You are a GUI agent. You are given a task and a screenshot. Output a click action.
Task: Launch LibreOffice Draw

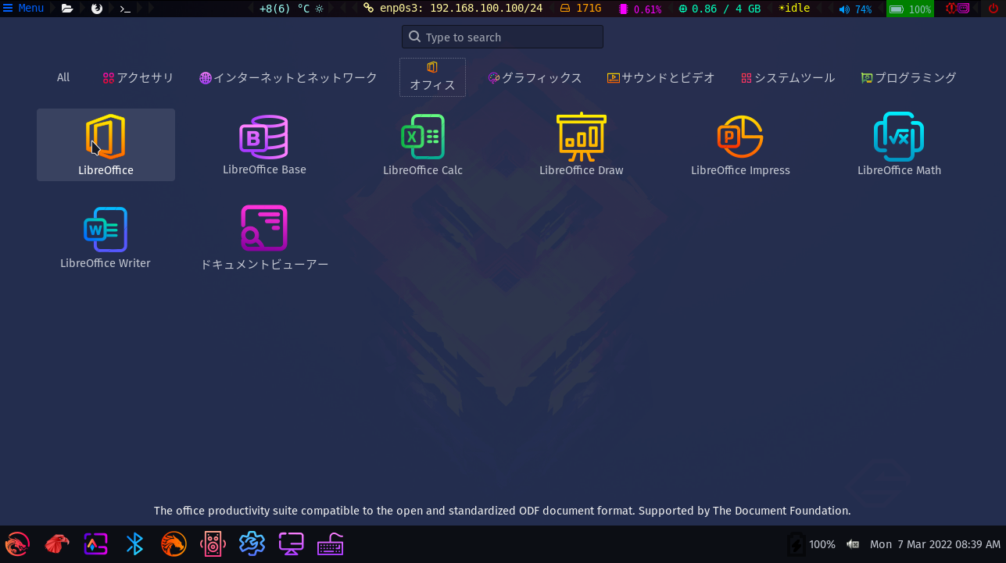(x=582, y=145)
